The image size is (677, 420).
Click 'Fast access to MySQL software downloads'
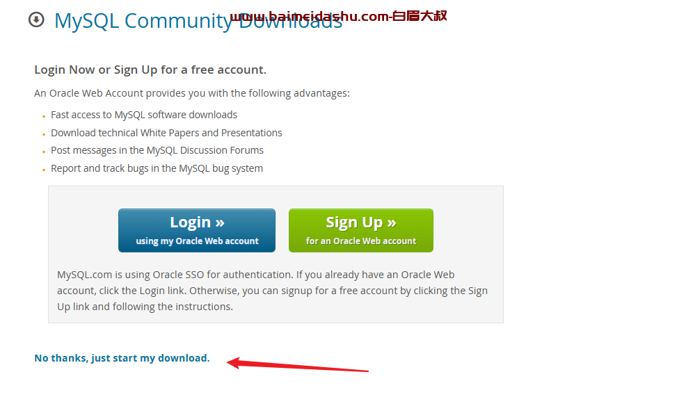pyautogui.click(x=144, y=115)
